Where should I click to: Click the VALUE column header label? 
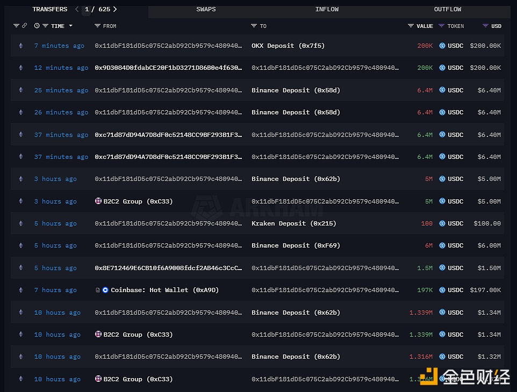[425, 26]
